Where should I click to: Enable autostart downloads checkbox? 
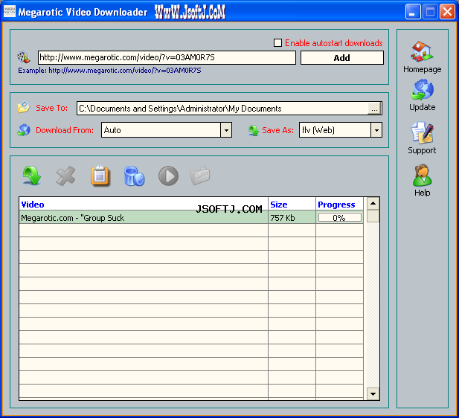[277, 42]
